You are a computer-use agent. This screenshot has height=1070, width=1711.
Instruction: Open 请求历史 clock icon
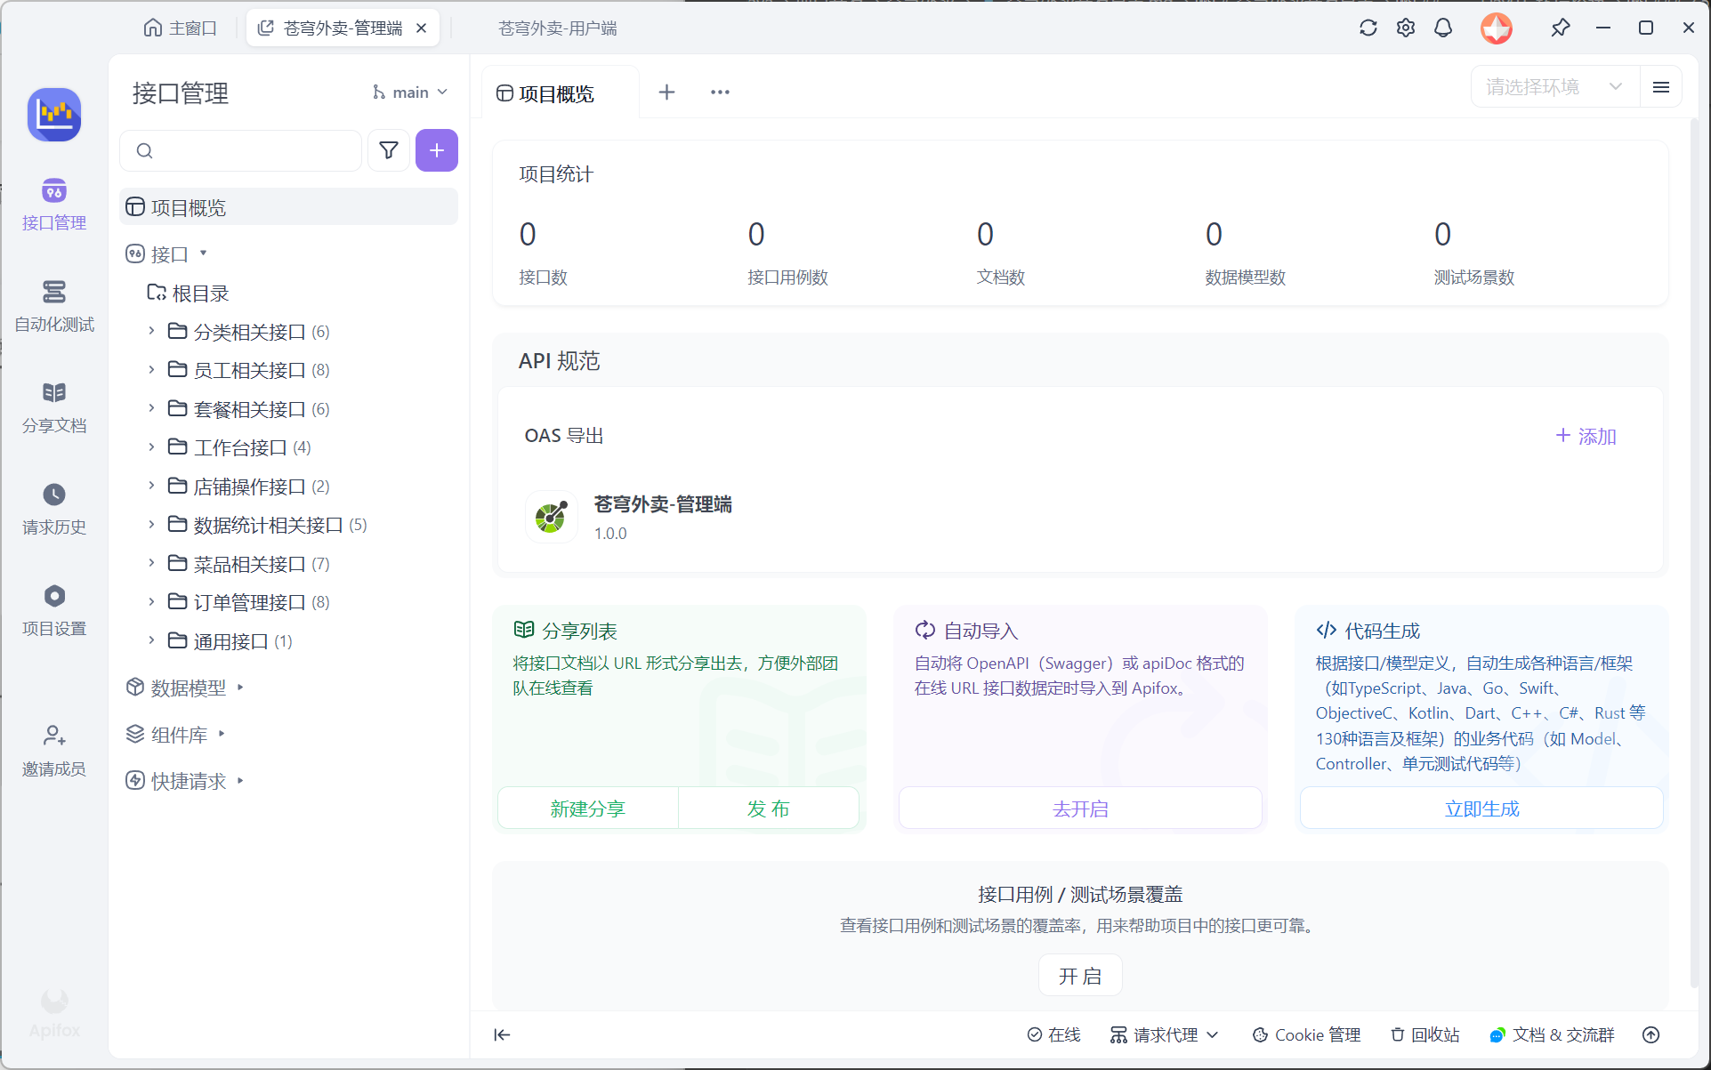tap(54, 495)
